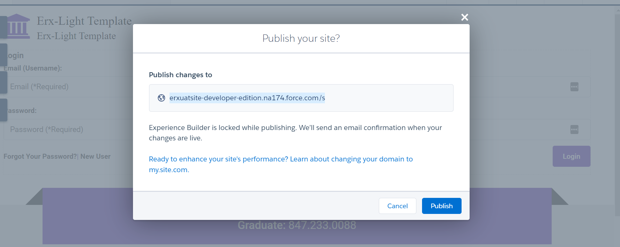
Task: Click the Publish your site? title
Action: click(x=301, y=38)
